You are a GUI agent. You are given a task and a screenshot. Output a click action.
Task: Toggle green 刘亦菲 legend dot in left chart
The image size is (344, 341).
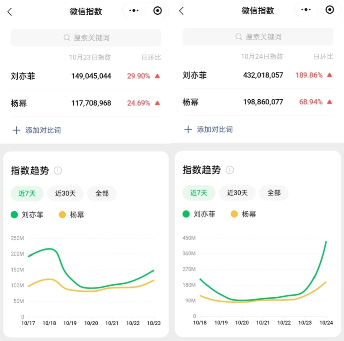[x=14, y=214]
